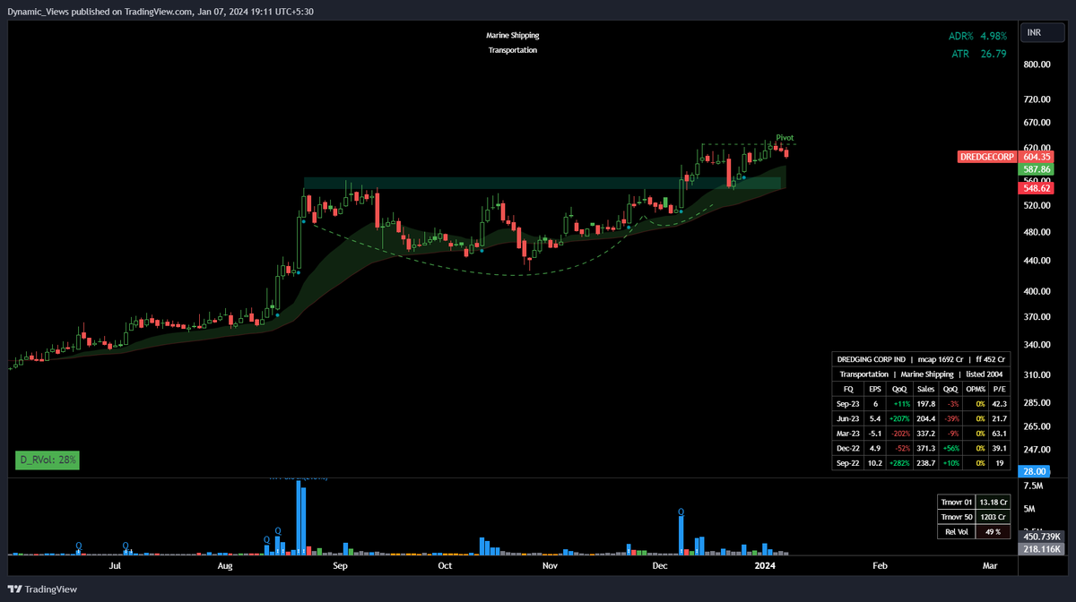Click the 371.3 sales cell
1076x602 pixels.
(927, 450)
